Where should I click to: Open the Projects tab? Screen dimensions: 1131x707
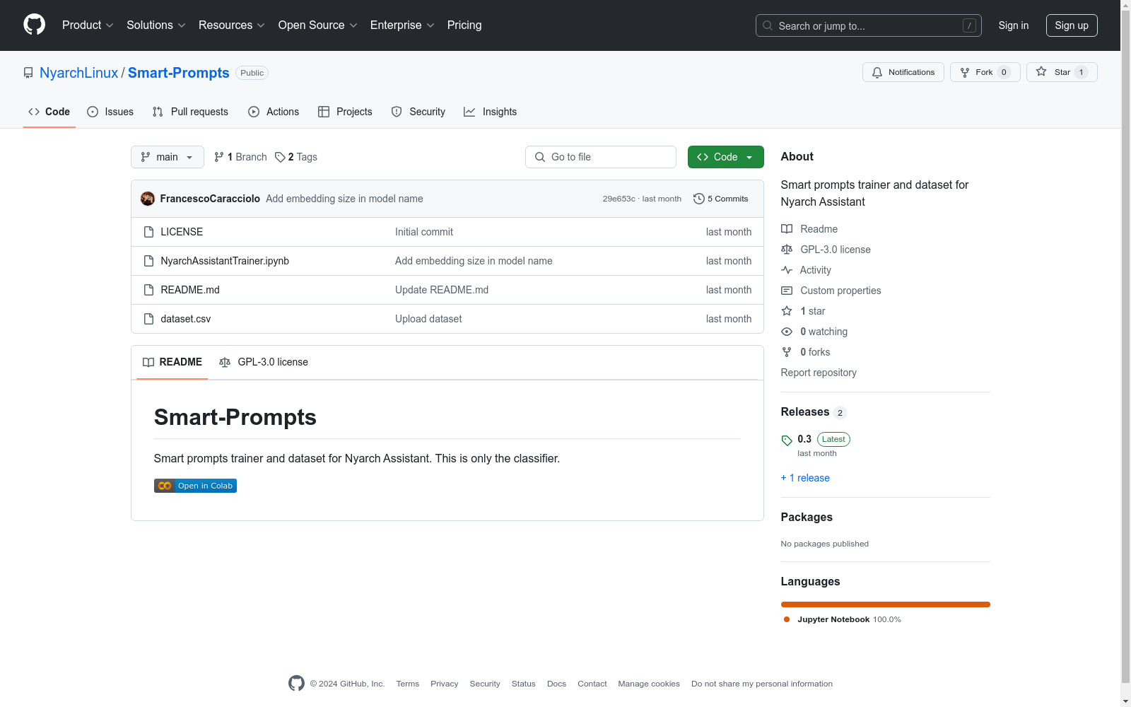tap(345, 112)
